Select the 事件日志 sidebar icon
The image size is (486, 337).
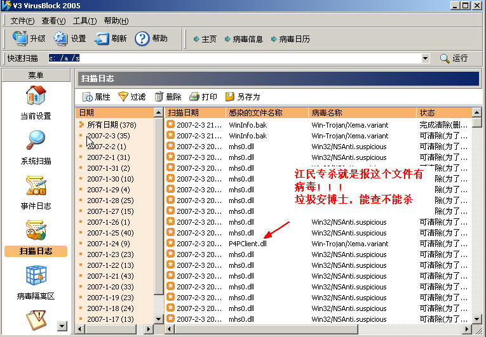[36, 185]
